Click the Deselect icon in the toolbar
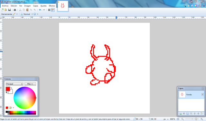Screen dimensions: 206x121 click(35, 10)
